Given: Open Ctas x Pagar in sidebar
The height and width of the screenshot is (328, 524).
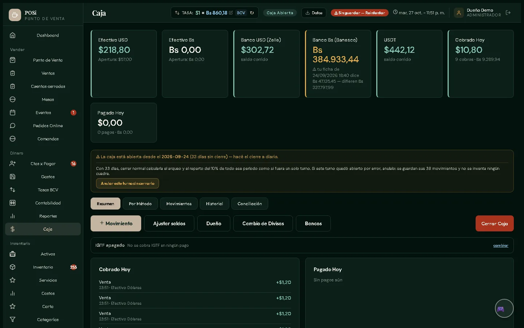Looking at the screenshot, I should point(43,164).
